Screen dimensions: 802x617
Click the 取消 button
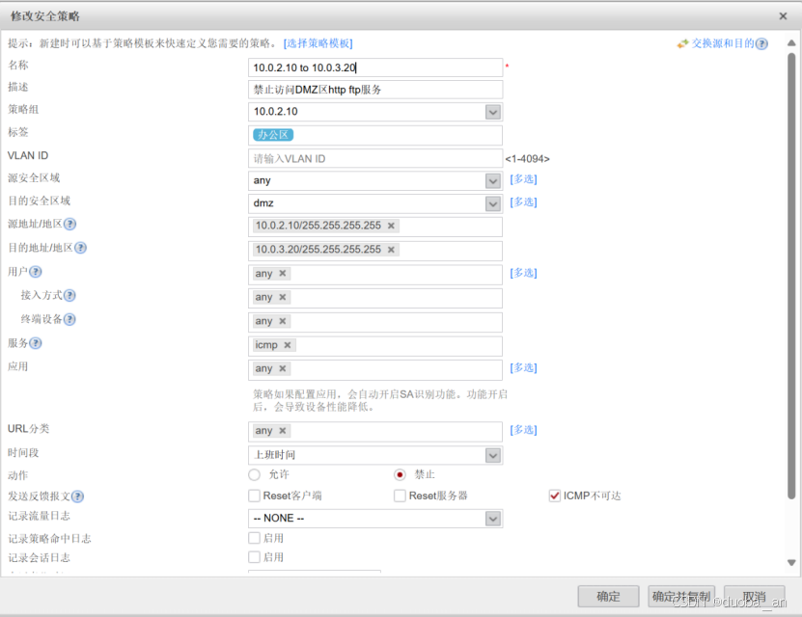point(755,596)
